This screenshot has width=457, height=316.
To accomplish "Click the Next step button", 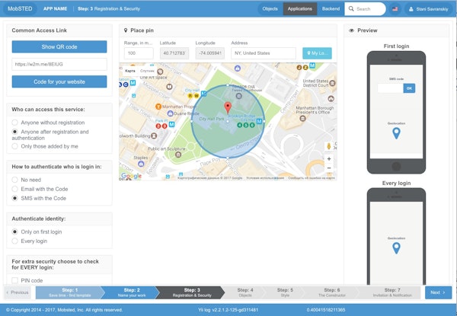I will 438,292.
